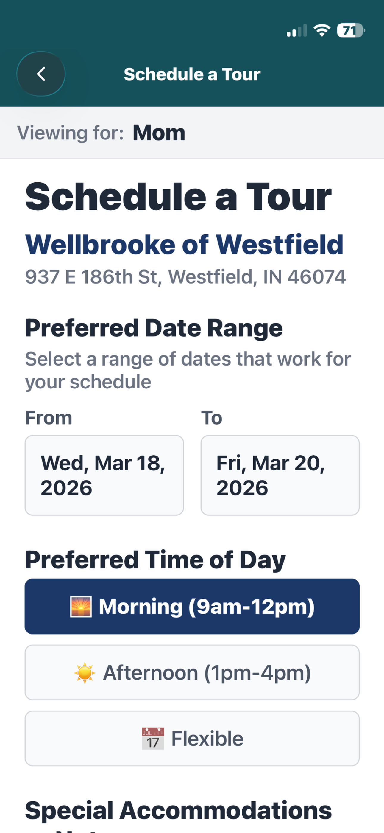Tap the cellular signal bars icon
384x833 pixels.
coord(296,31)
